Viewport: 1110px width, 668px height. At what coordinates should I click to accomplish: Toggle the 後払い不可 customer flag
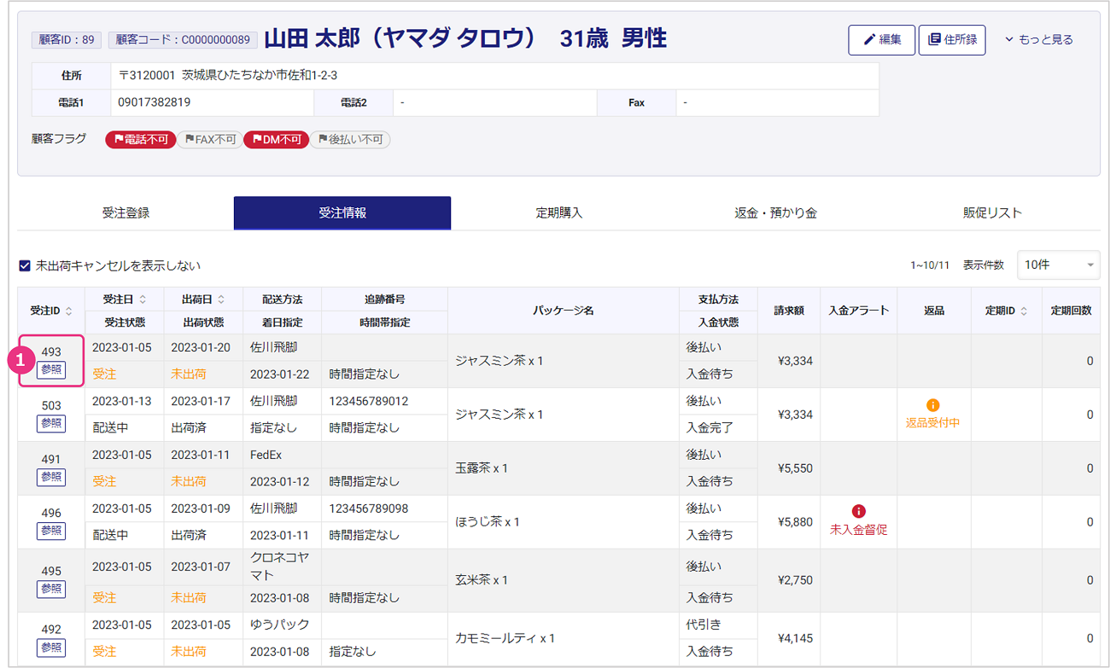(349, 140)
